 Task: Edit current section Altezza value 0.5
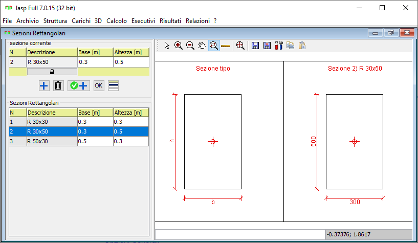[131, 62]
